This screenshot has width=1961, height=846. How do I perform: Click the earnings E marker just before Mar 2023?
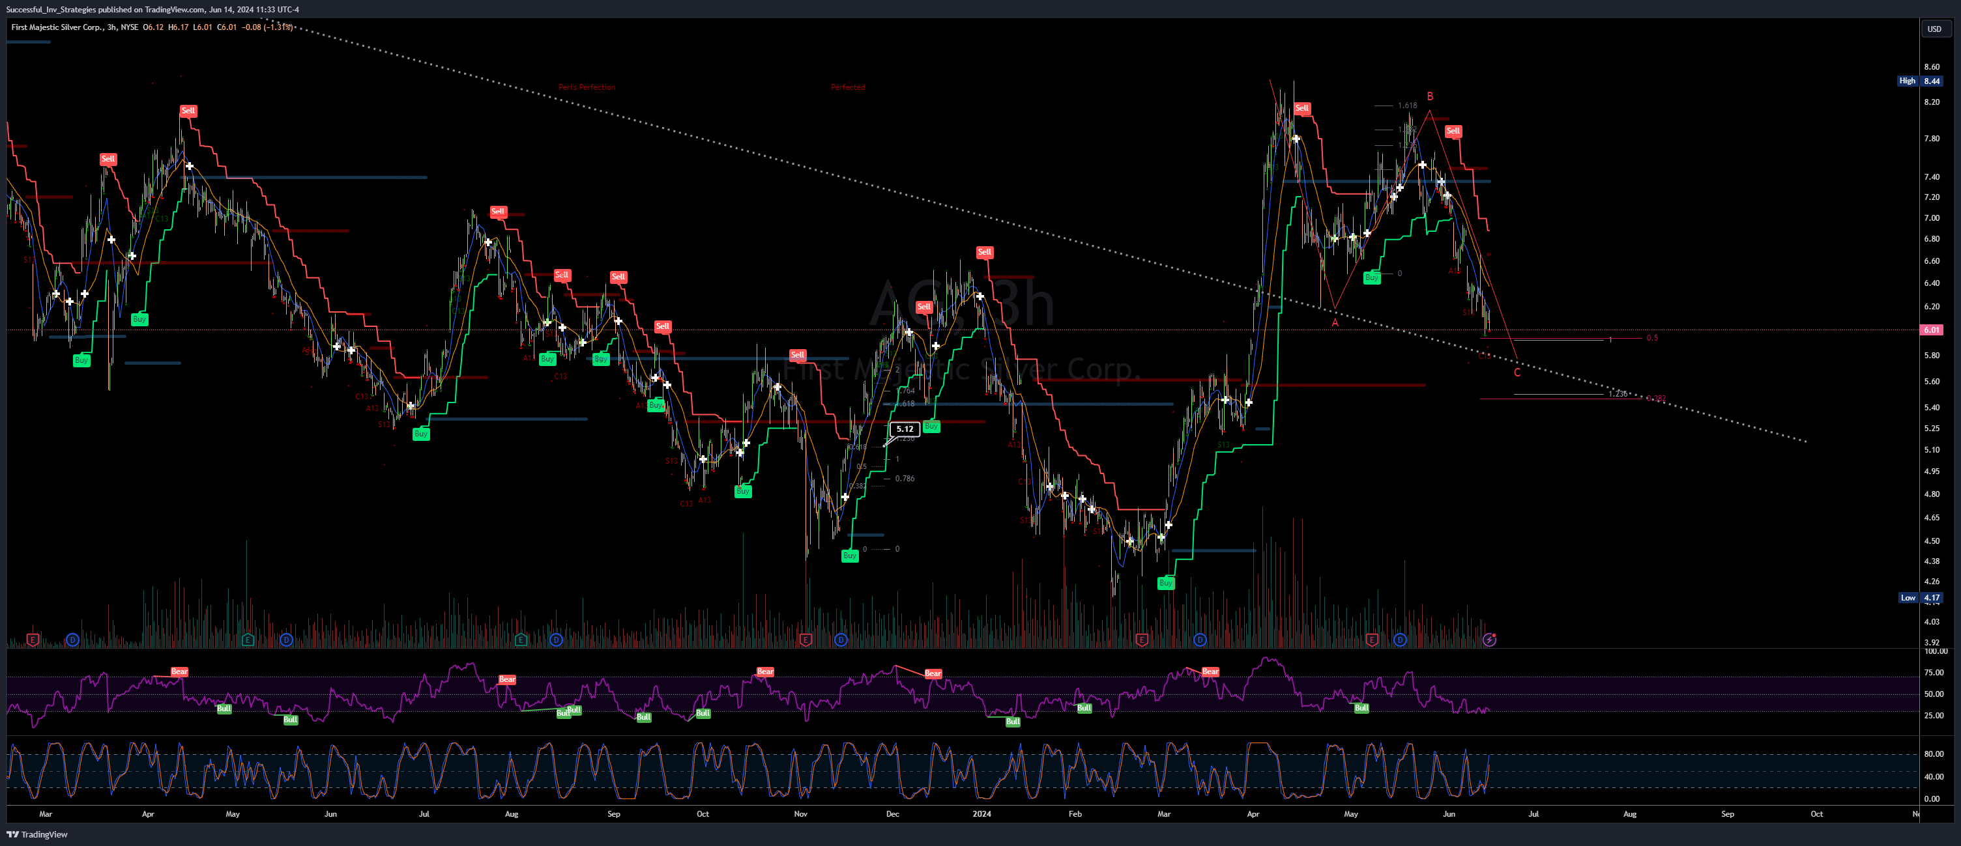click(x=33, y=640)
